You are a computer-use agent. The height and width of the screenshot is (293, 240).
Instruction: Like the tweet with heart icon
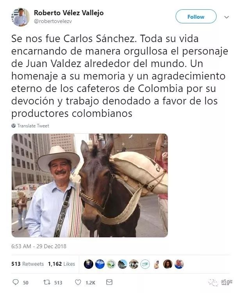[x=78, y=282]
